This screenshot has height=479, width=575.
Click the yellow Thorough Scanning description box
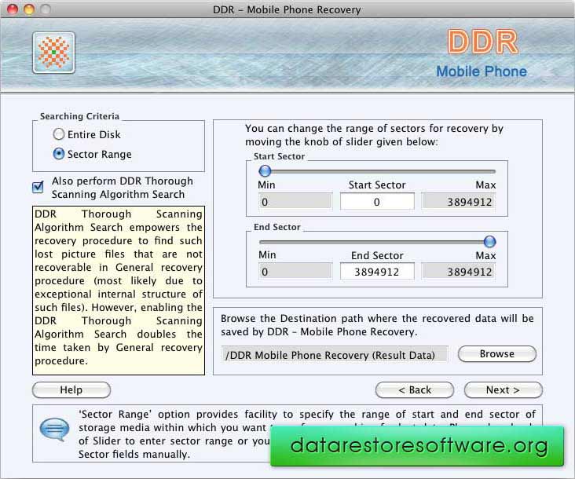point(119,291)
